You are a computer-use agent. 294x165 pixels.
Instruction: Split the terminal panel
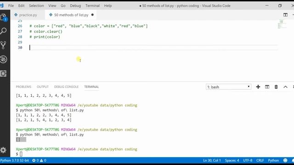coord(267,87)
